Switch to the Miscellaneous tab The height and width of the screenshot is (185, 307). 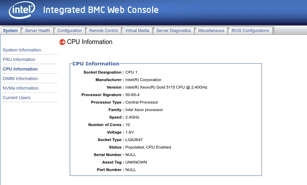[211, 31]
